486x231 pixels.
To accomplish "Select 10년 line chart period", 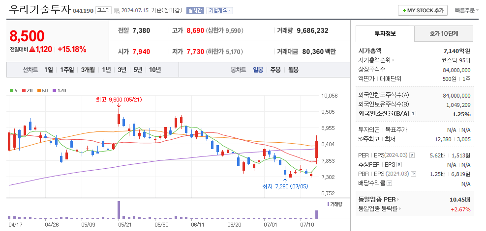I will click(x=155, y=70).
